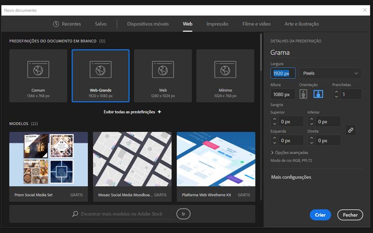Select the Comum 1366 x 768 preset

point(38,76)
